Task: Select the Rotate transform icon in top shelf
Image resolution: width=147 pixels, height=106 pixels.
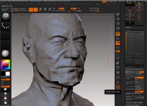Action: [49, 9]
